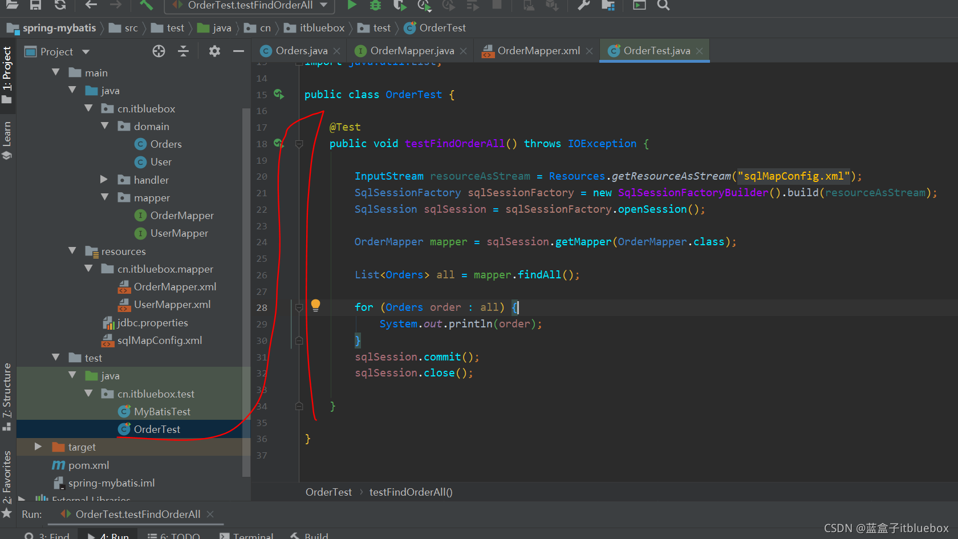This screenshot has height=539, width=958.
Task: Run the class from the line 15 gutter icon
Action: pyautogui.click(x=279, y=94)
